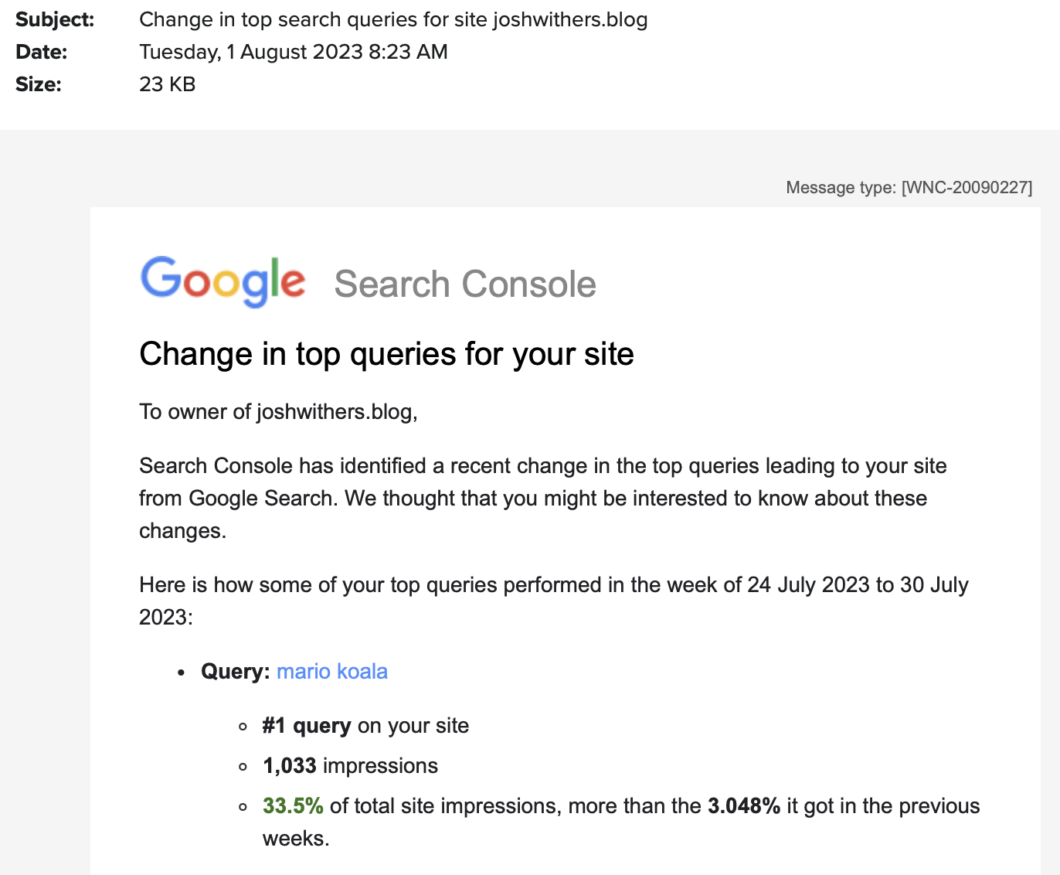The width and height of the screenshot is (1060, 875).
Task: Select the email subject line text
Action: [x=393, y=19]
